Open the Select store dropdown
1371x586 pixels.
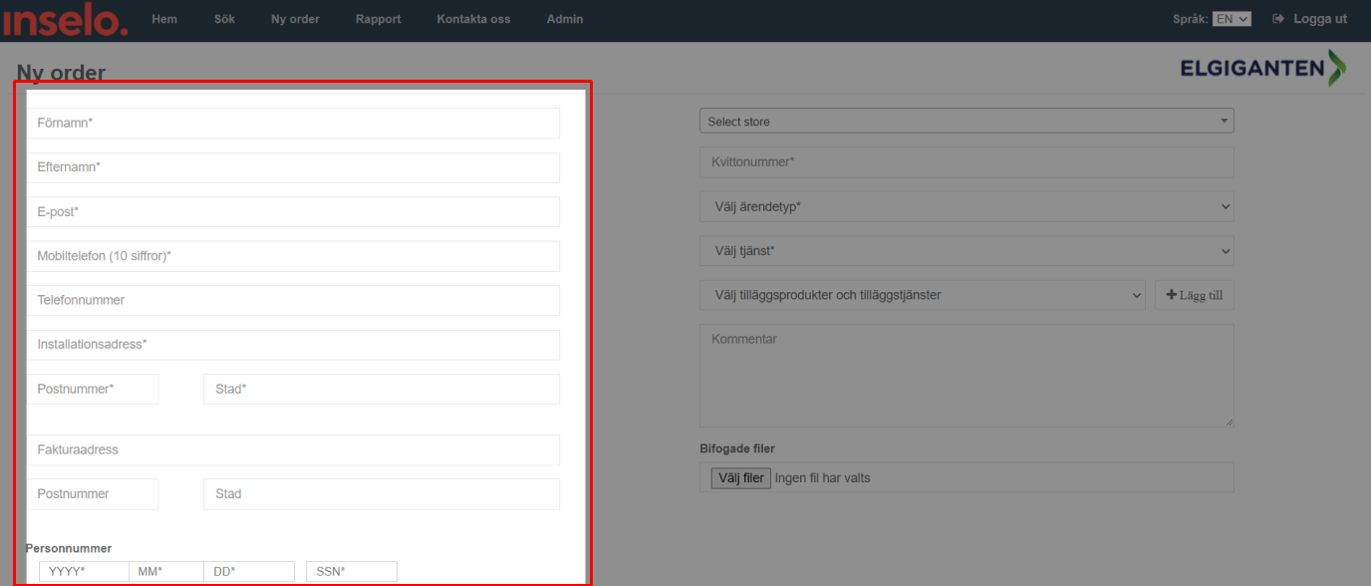(x=966, y=121)
